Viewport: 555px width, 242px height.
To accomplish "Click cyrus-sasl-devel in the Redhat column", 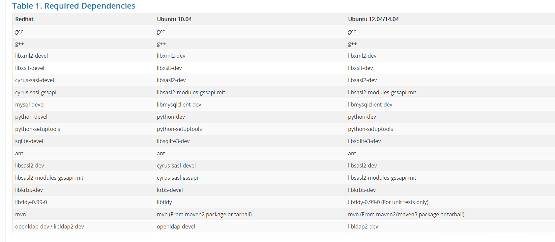I will 35,80.
